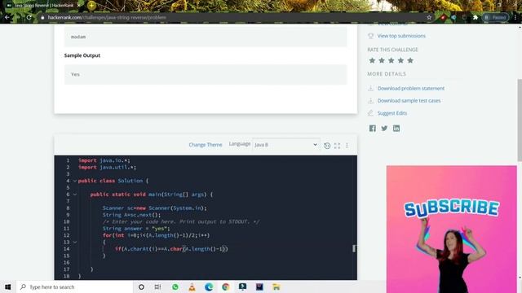Open WhatsApp from taskbar

(x=175, y=286)
